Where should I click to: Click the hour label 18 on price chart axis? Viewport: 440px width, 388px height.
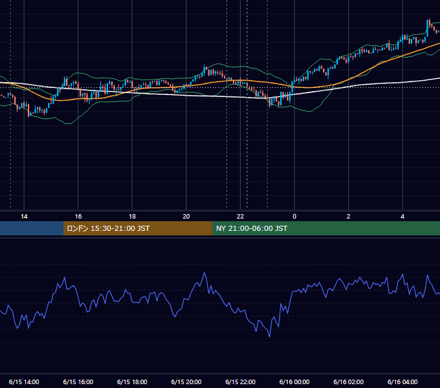(x=132, y=217)
